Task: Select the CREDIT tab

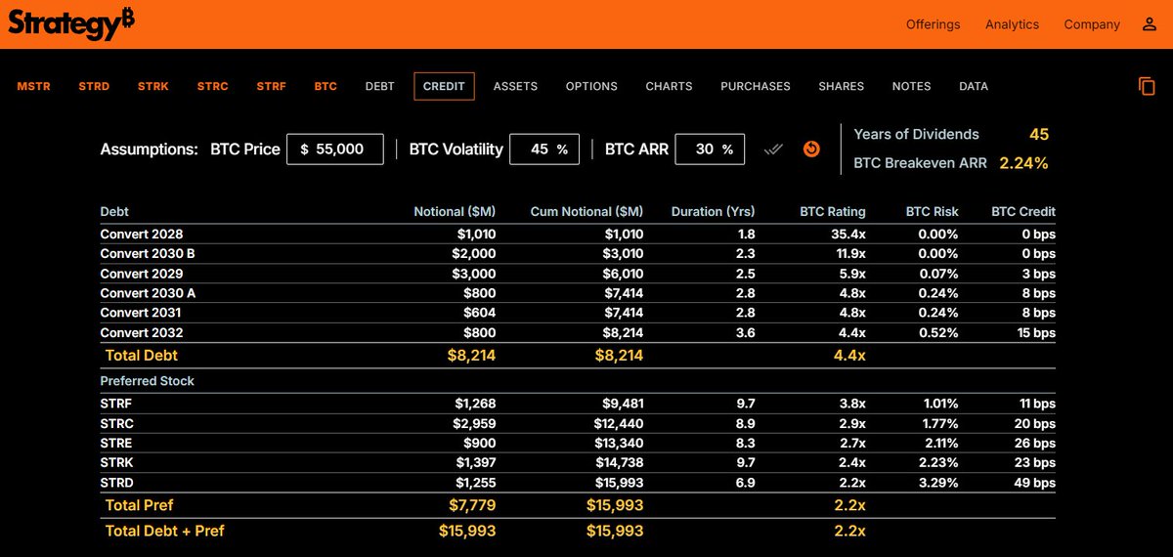Action: pos(444,86)
